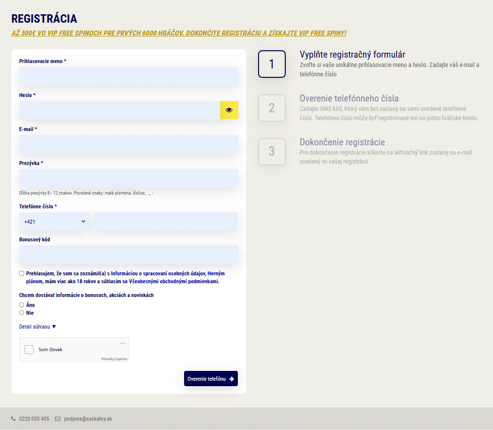Check the "Som človek" captcha checkbox
This screenshot has height=430, width=493.
point(29,349)
